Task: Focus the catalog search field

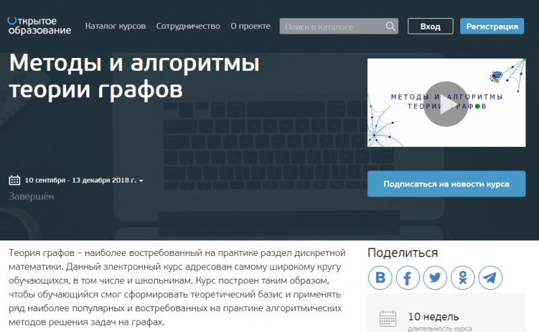Action: (x=332, y=27)
